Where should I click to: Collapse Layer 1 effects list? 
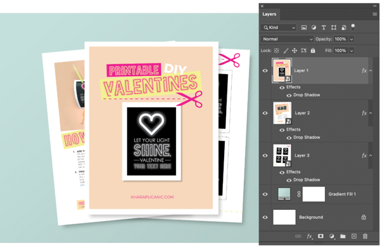371,70
